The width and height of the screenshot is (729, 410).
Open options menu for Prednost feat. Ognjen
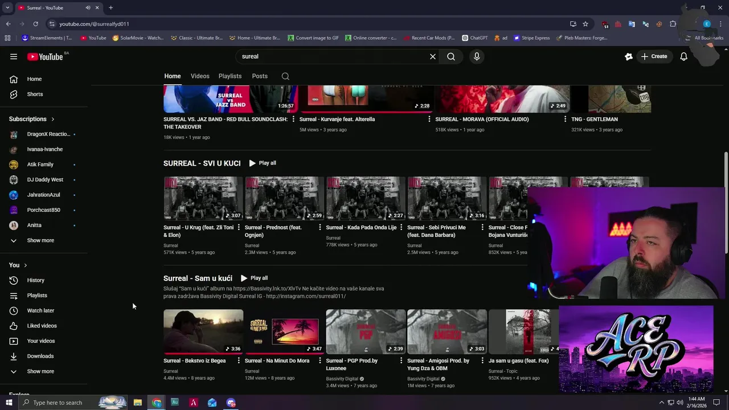[x=320, y=228]
